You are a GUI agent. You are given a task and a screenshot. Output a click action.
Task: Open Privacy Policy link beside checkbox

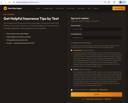tap(103, 90)
